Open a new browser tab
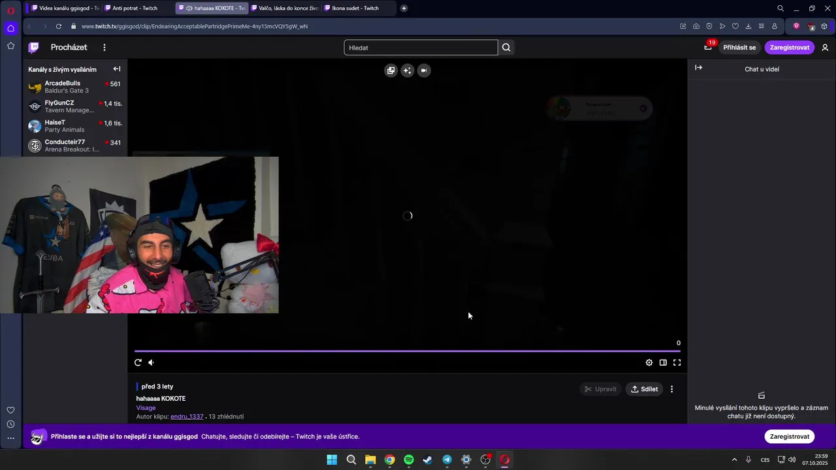Image resolution: width=836 pixels, height=470 pixels. (404, 8)
